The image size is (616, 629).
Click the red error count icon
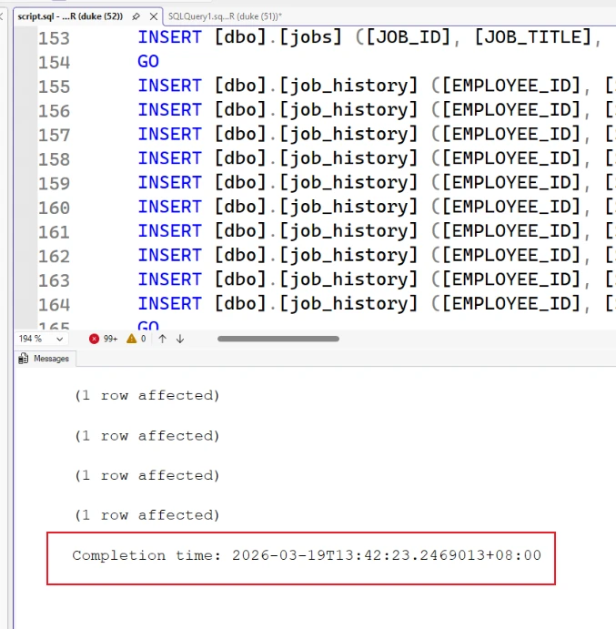coord(95,339)
